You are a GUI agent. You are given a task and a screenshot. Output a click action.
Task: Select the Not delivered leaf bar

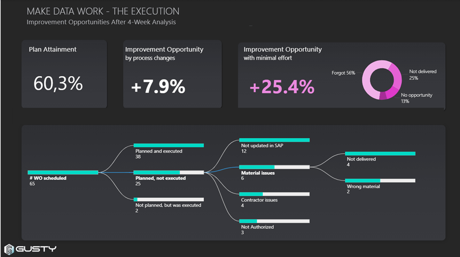pyautogui.click(x=380, y=153)
